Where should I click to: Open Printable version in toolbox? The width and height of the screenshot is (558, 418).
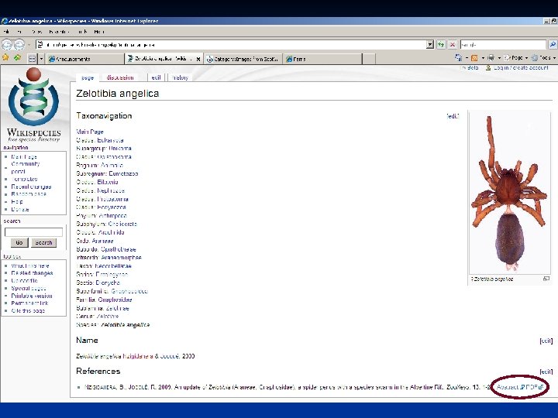(x=32, y=296)
